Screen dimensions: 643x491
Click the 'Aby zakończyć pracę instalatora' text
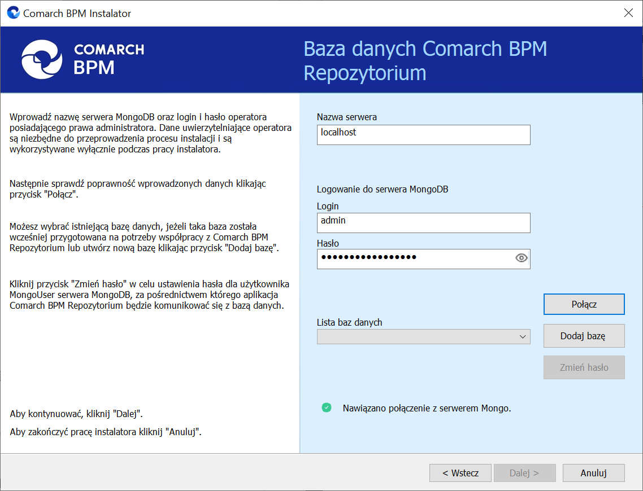(x=73, y=432)
